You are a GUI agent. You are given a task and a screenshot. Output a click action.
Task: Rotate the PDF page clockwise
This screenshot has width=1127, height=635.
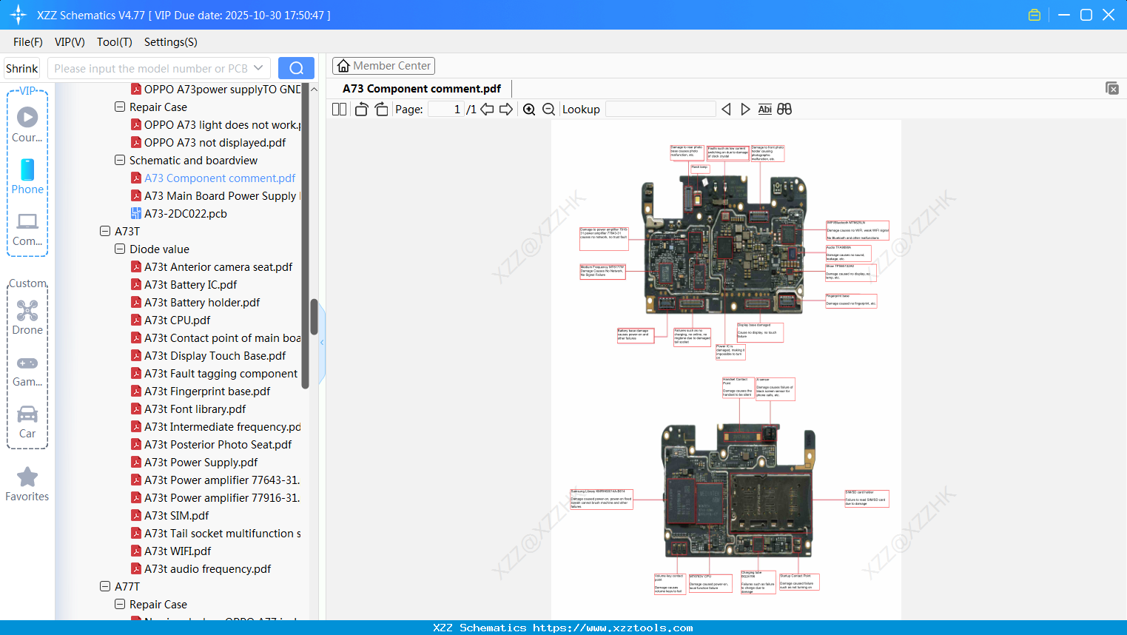coord(381,109)
